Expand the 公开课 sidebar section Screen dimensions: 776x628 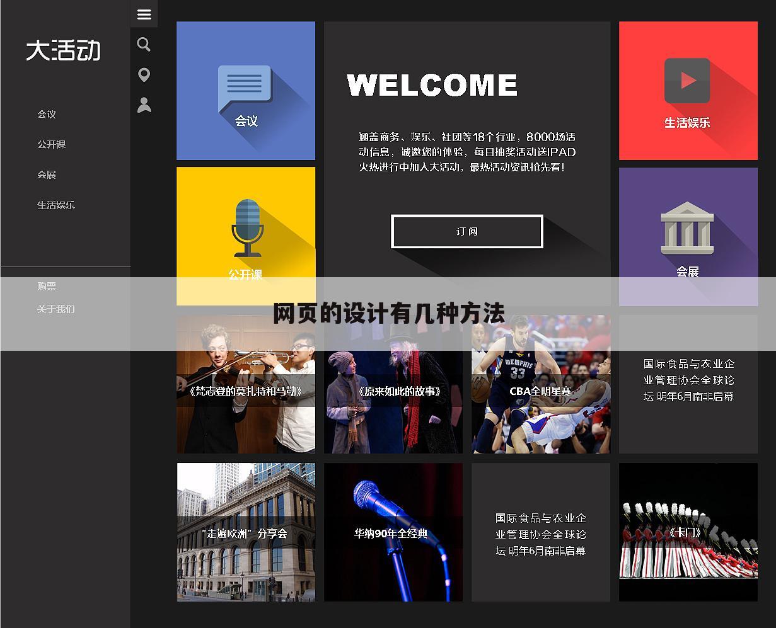point(50,144)
